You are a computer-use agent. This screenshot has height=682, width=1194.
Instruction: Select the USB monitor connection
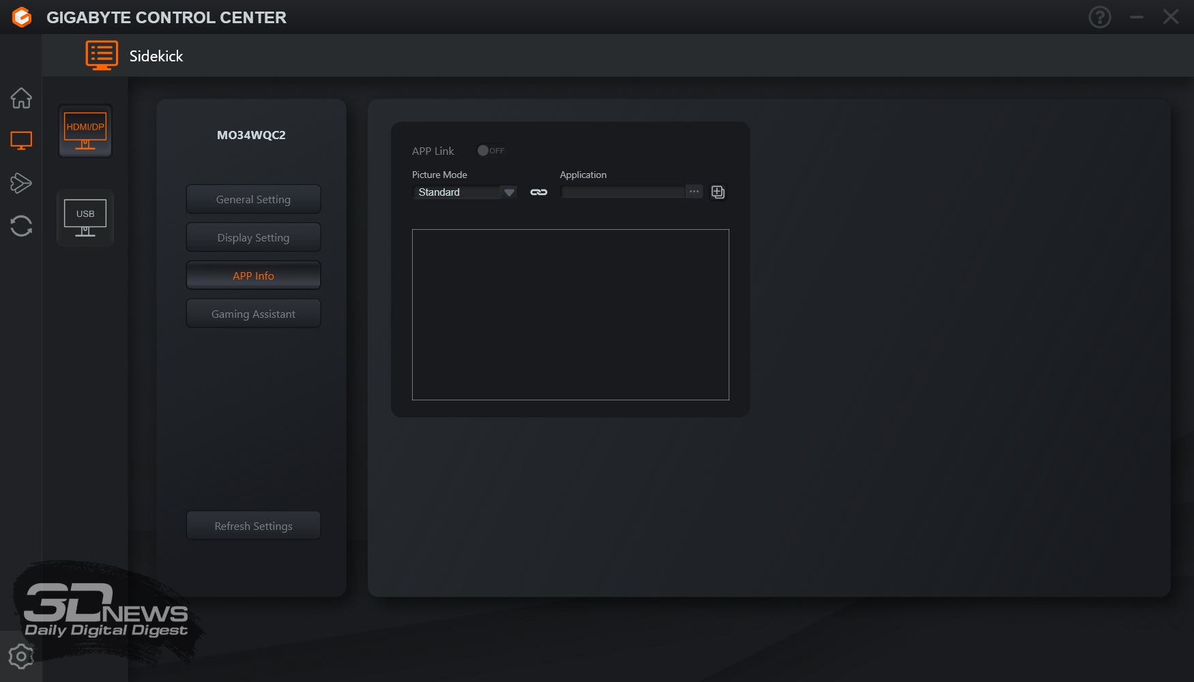(x=85, y=218)
